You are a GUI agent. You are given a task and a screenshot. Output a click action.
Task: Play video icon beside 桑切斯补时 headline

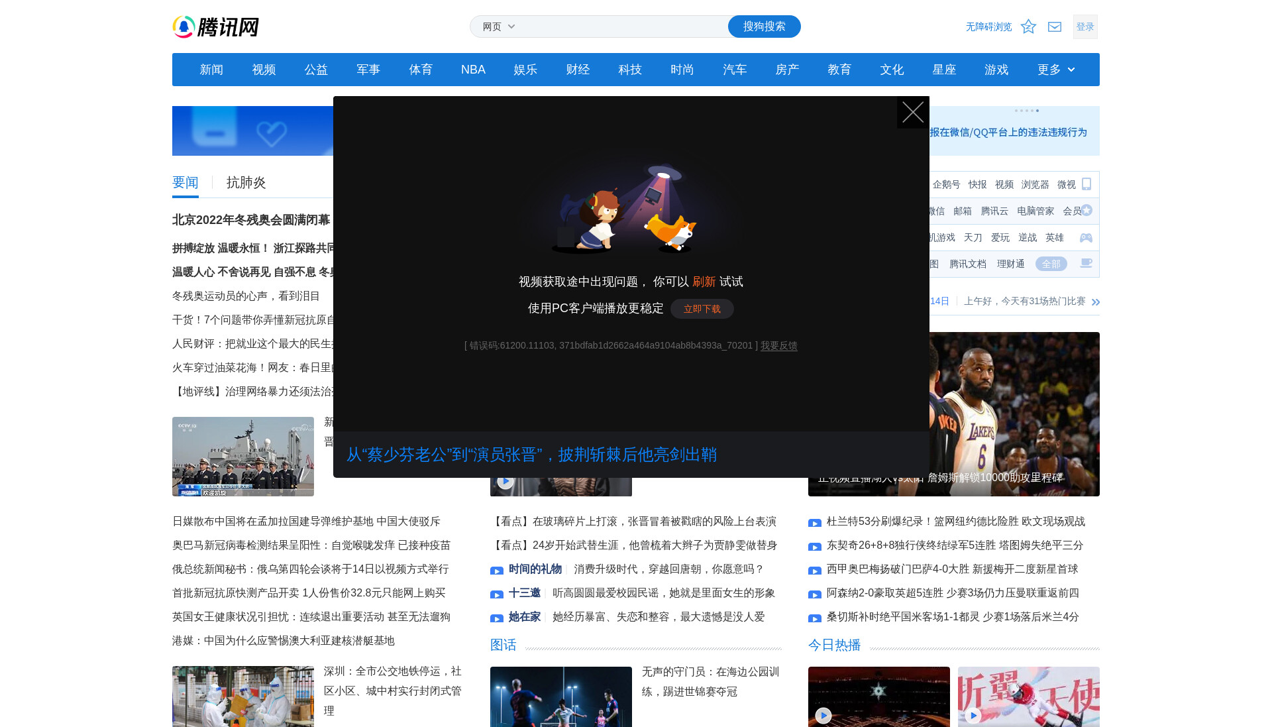tap(815, 618)
